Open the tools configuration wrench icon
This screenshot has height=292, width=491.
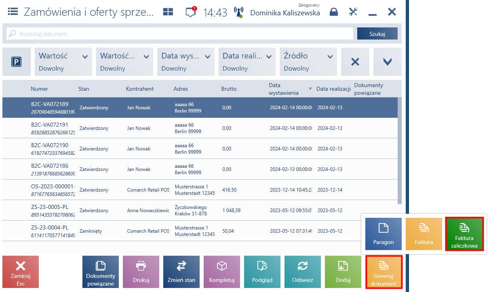point(354,12)
